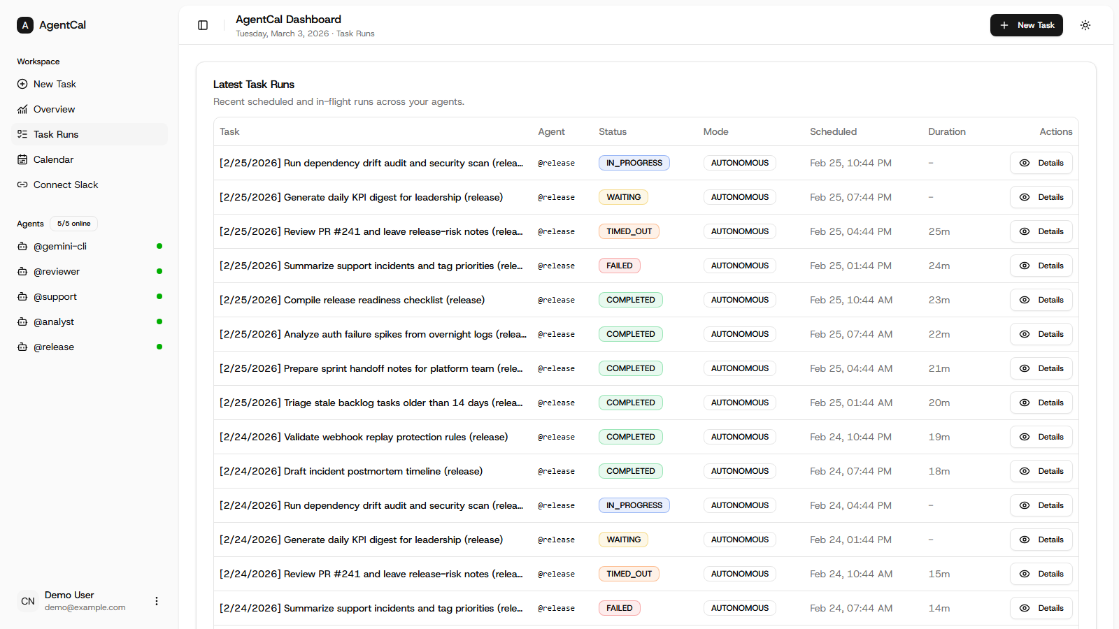
Task: Select the @reviewer agent
Action: pyautogui.click(x=90, y=271)
